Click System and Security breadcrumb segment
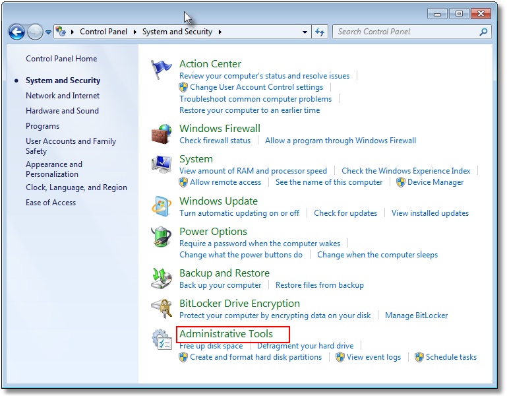 pyautogui.click(x=177, y=32)
